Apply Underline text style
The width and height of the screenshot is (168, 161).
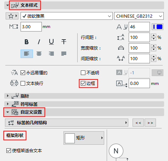coord(51,42)
